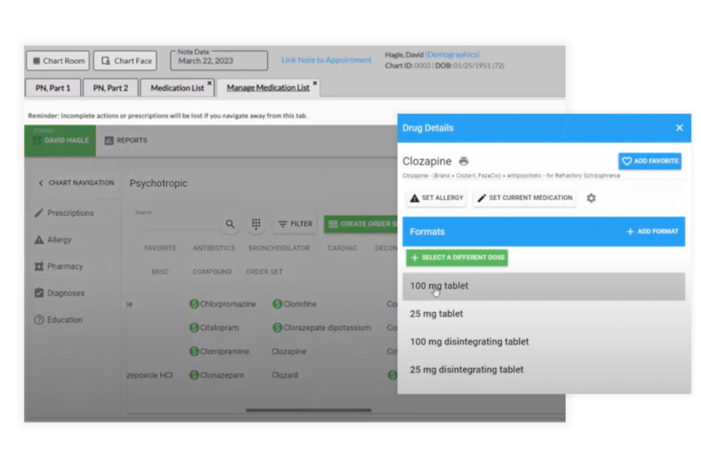Image resolution: width=701 pixels, height=468 pixels.
Task: Open the Filter options
Action: [294, 224]
